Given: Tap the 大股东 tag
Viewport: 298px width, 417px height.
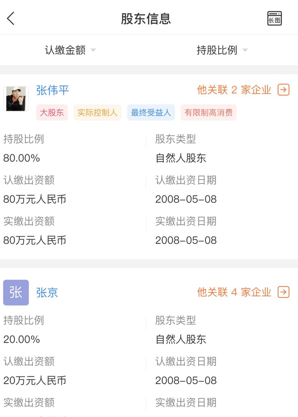Looking at the screenshot, I should (x=52, y=113).
